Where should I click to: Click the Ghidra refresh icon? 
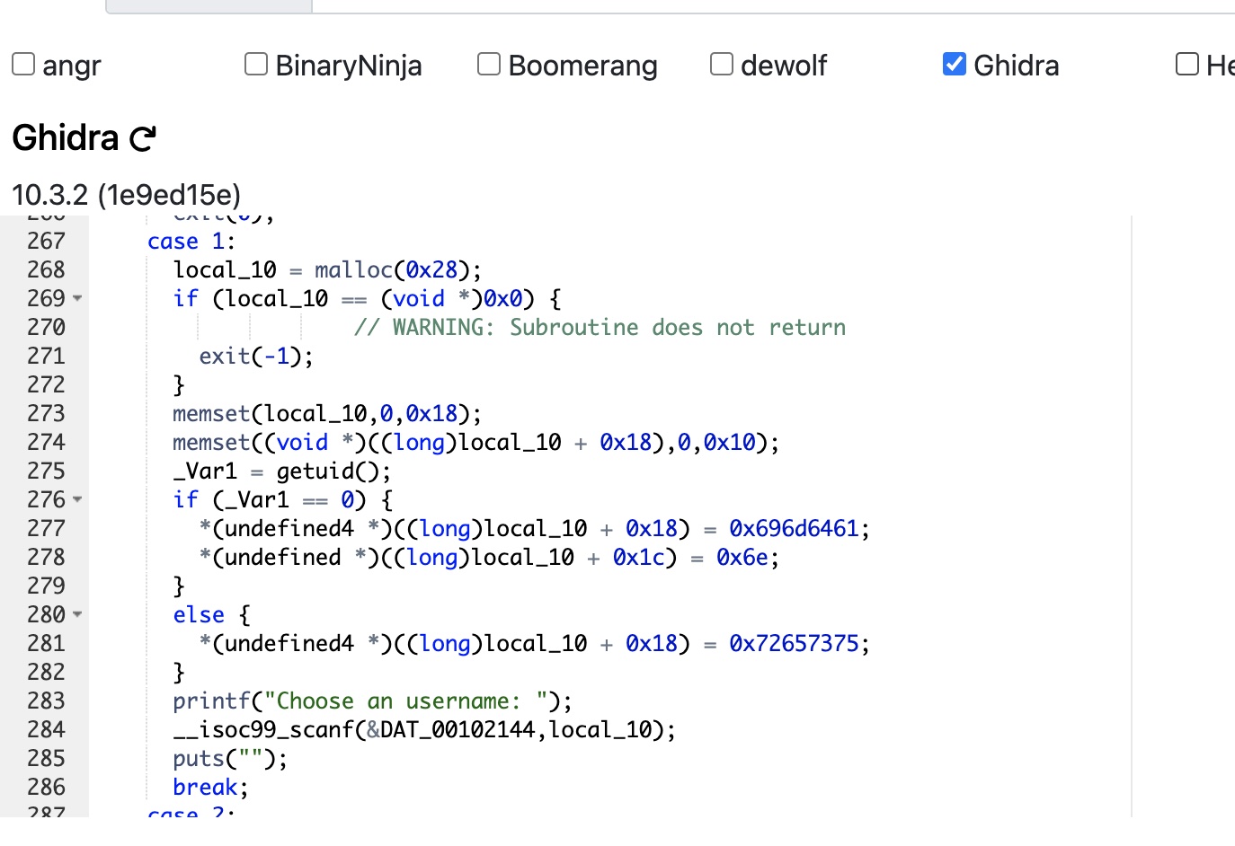click(143, 138)
